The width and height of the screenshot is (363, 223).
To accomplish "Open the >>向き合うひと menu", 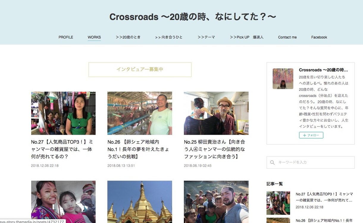I will tap(169, 37).
